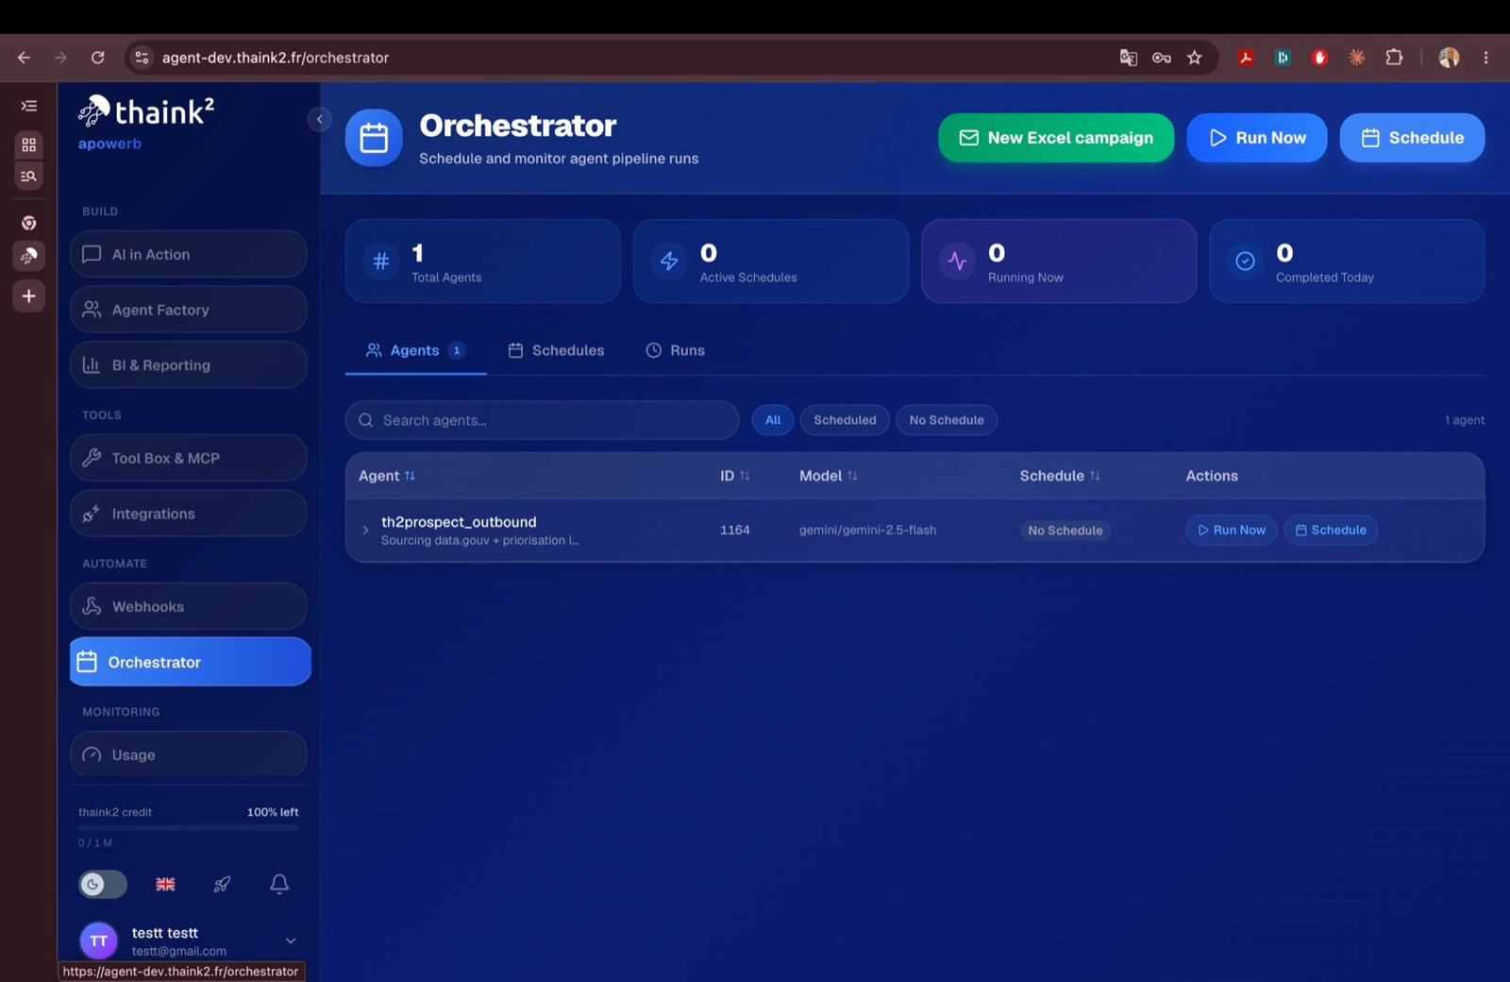Click New Excel campaign button
1510x982 pixels.
pos(1056,138)
